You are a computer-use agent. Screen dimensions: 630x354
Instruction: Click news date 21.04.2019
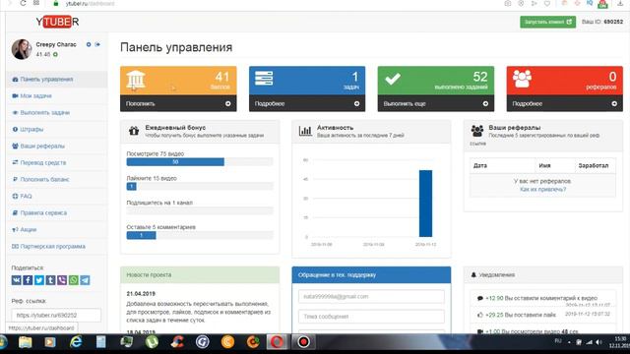click(141, 294)
